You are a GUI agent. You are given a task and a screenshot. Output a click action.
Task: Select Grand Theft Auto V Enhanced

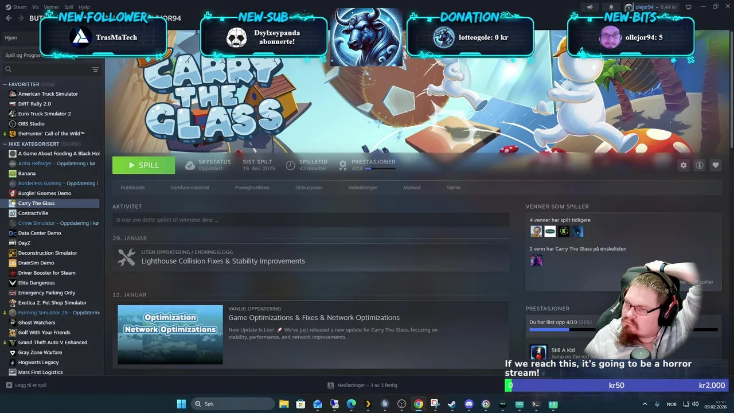coord(53,342)
